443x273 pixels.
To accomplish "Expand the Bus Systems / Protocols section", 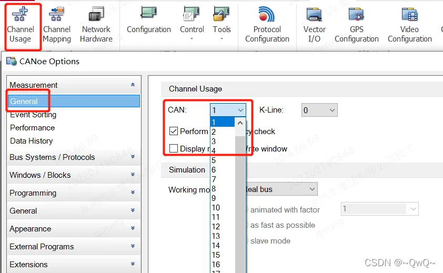I will (133, 157).
